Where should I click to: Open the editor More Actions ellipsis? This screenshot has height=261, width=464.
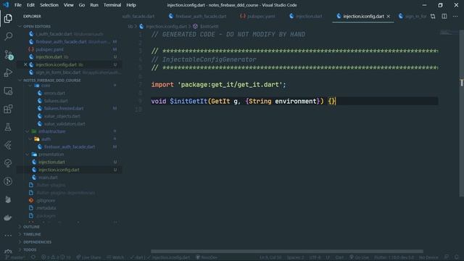click(455, 16)
